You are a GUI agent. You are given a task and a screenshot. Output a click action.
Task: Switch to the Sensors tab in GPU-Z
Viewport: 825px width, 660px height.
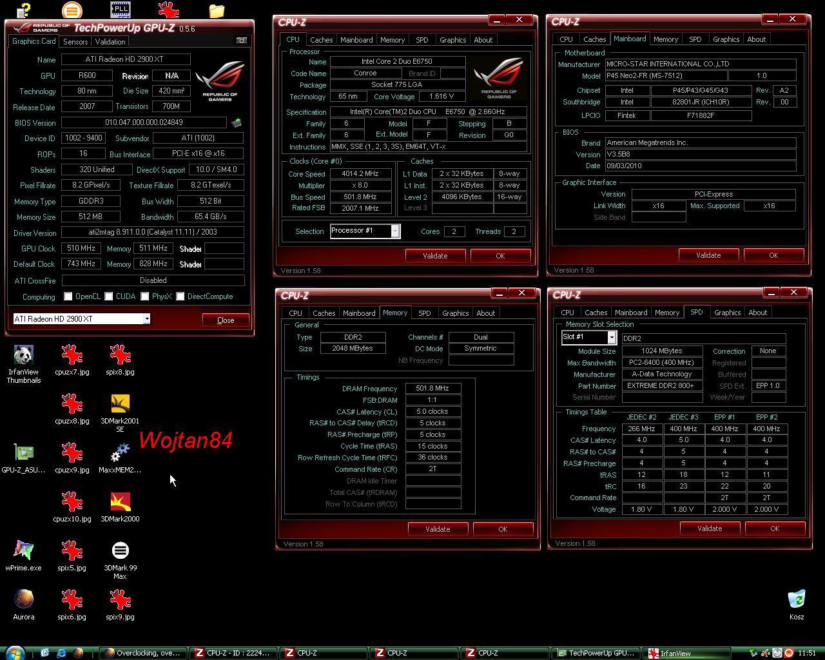[75, 41]
